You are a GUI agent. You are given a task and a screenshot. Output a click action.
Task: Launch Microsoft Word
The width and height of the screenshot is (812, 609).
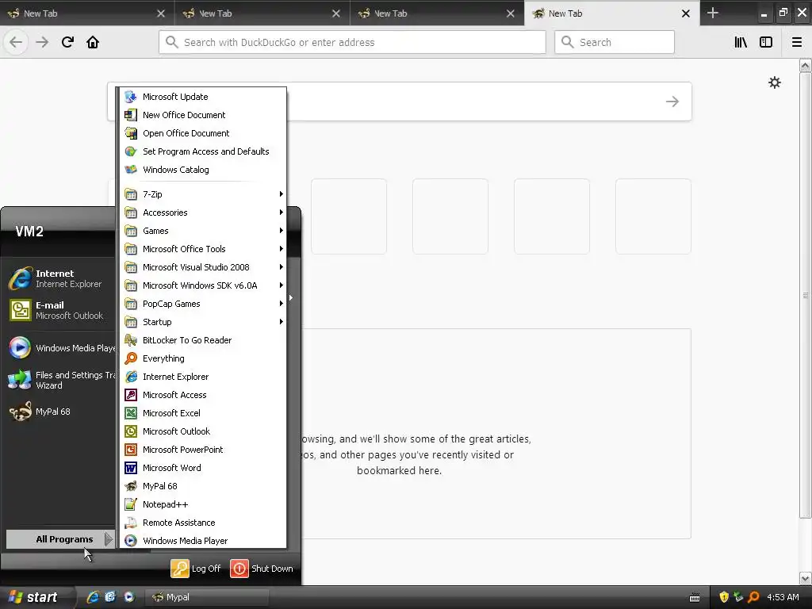[203, 468]
